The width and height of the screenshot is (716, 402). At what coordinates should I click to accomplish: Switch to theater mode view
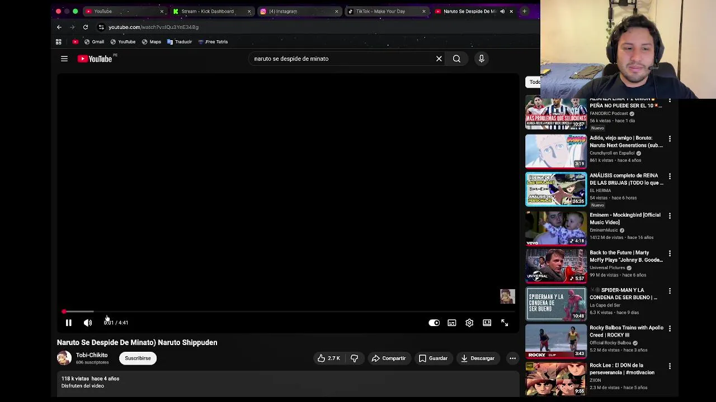[x=487, y=323]
